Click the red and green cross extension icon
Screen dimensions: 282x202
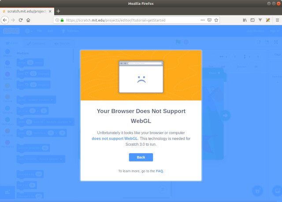point(268,20)
